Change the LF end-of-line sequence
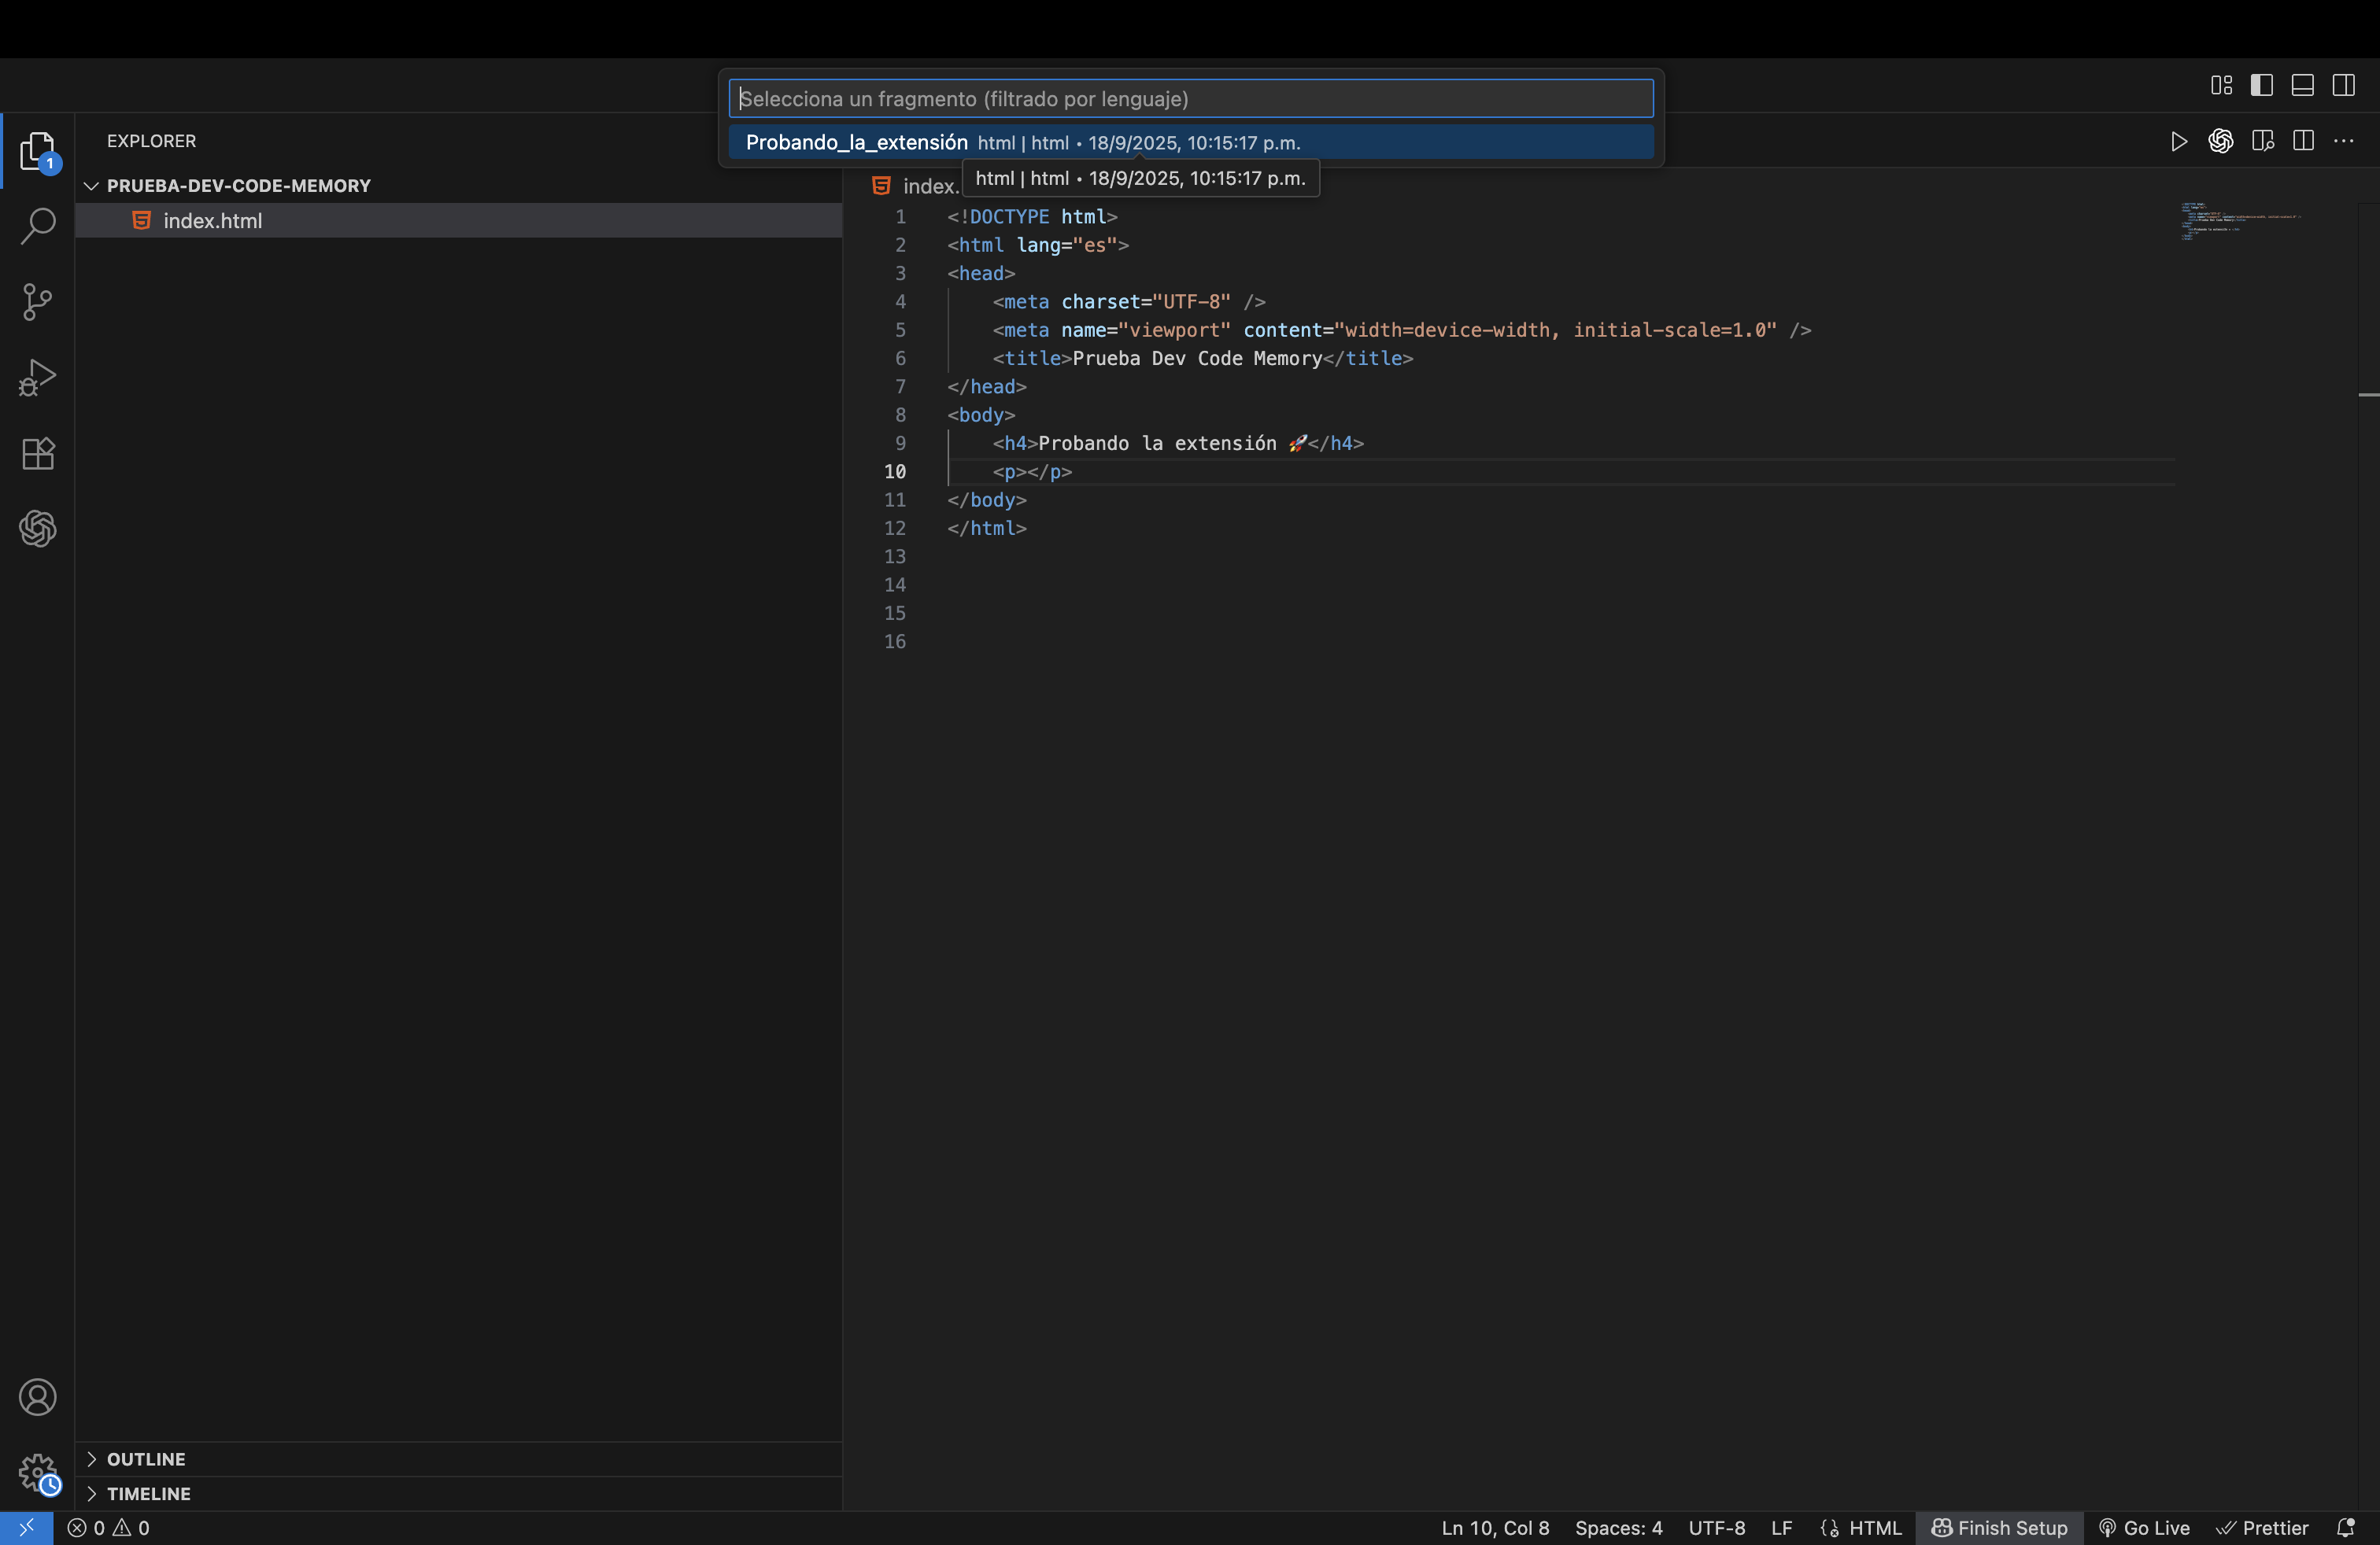The image size is (2380, 1545). click(x=1781, y=1528)
